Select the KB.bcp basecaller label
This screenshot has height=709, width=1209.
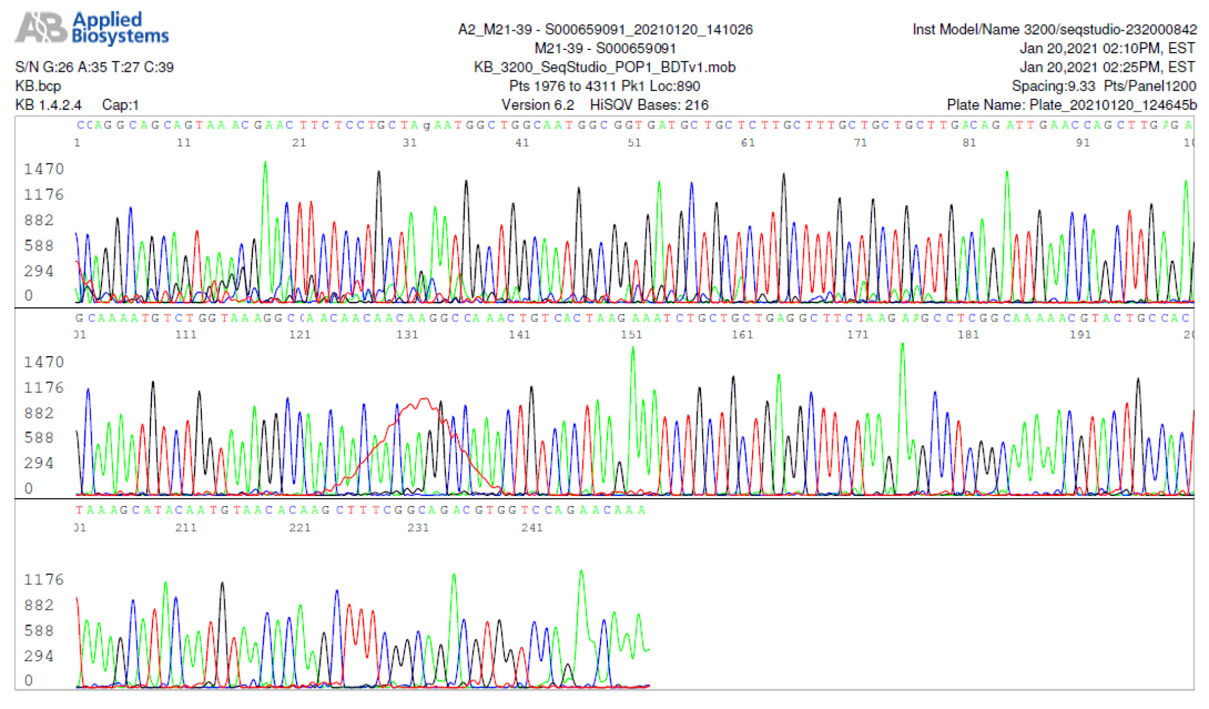pos(38,86)
